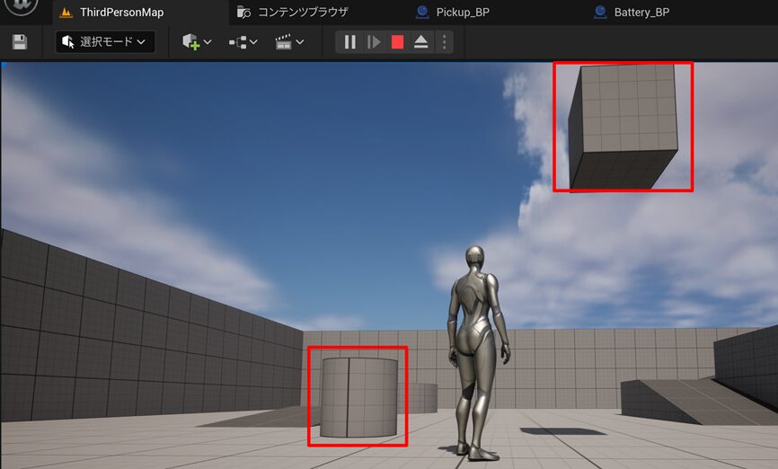Click the ThirdPersonMap tab level icon
Viewport: 778px width, 469px height.
[66, 13]
